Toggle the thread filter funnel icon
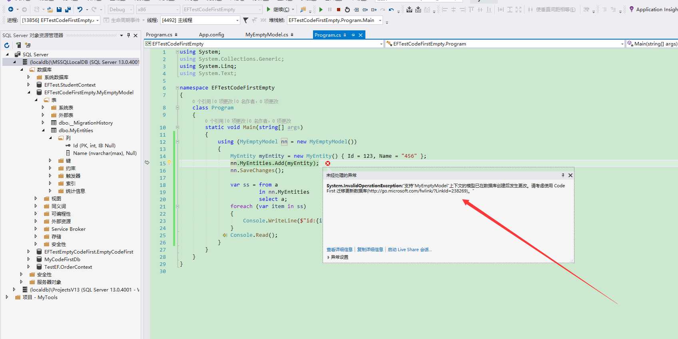The width and height of the screenshot is (678, 339). [245, 20]
